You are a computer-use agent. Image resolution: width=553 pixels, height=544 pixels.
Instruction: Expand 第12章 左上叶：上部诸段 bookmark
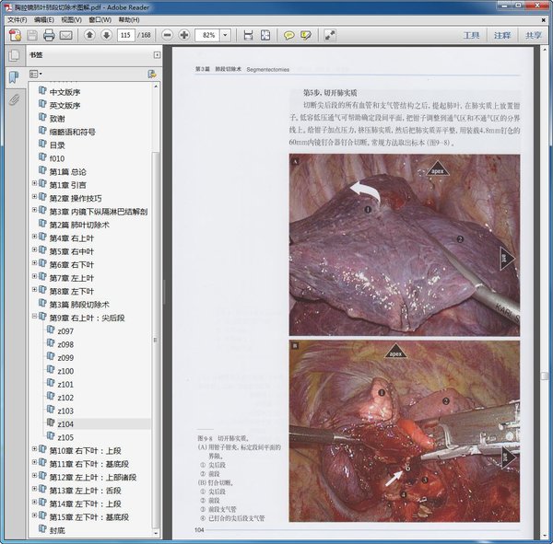click(x=35, y=476)
